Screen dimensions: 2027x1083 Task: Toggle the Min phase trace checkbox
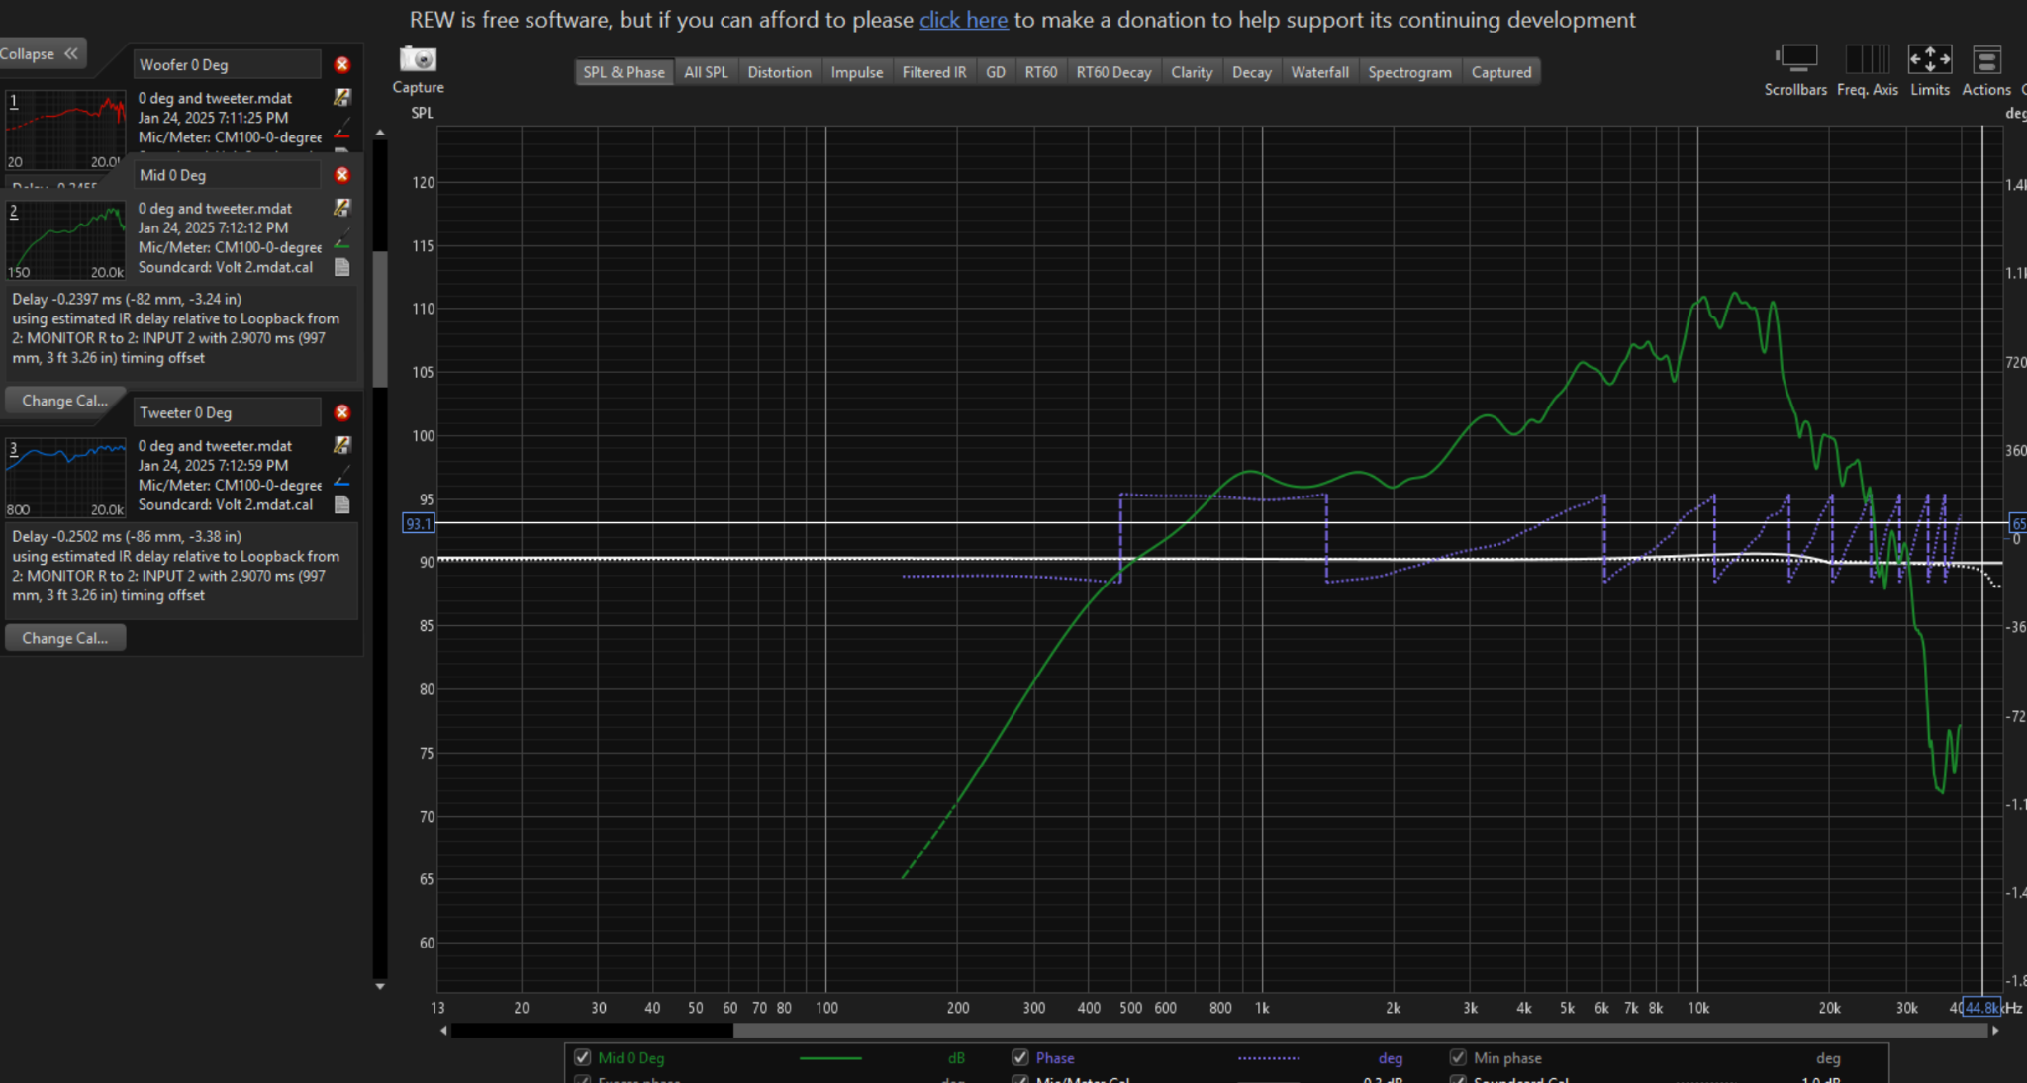click(x=1458, y=1057)
